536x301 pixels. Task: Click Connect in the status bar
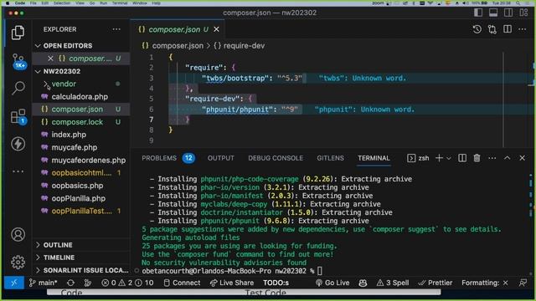click(183, 283)
